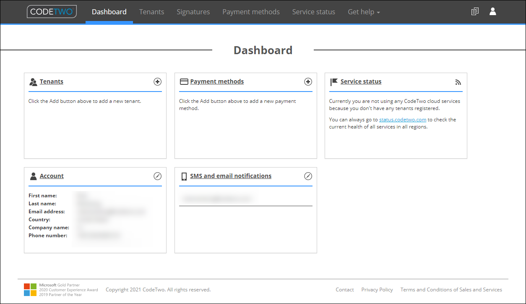Open the Contact link in the footer
Image resolution: width=526 pixels, height=304 pixels.
344,289
